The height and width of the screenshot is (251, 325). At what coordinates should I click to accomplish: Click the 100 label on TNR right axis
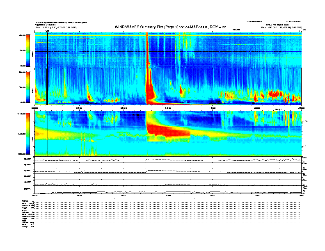[x=305, y=121]
